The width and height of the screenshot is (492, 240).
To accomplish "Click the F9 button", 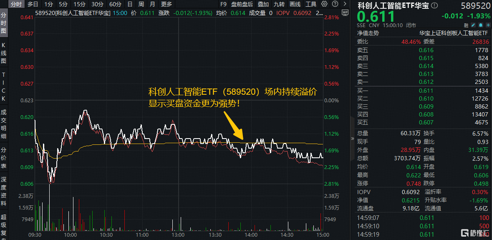I will click(223, 4).
